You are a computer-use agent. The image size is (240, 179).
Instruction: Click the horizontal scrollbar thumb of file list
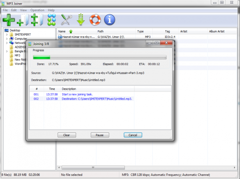tap(93, 167)
